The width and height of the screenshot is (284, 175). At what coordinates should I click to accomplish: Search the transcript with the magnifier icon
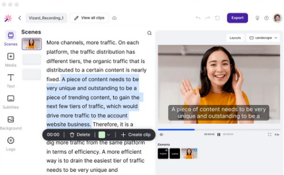(149, 33)
